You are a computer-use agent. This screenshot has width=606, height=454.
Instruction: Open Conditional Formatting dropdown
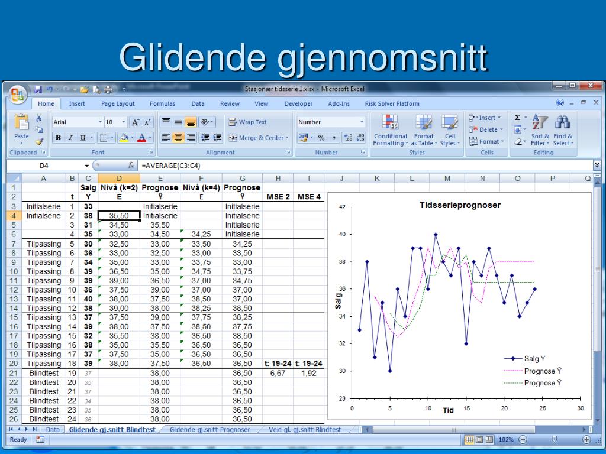click(390, 131)
